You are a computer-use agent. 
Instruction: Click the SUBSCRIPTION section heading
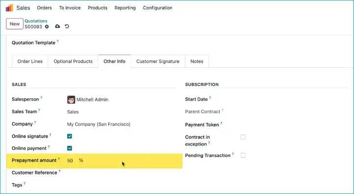point(202,84)
